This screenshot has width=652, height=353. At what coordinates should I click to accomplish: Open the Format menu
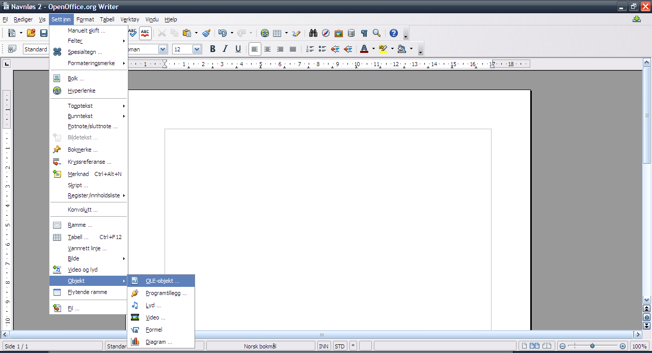click(85, 19)
